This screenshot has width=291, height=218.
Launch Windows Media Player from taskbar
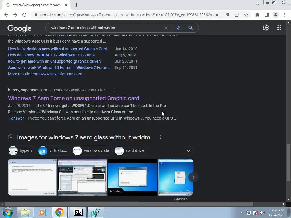(42, 212)
